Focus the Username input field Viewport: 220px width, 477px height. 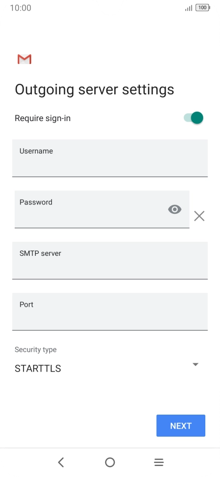pos(110,158)
